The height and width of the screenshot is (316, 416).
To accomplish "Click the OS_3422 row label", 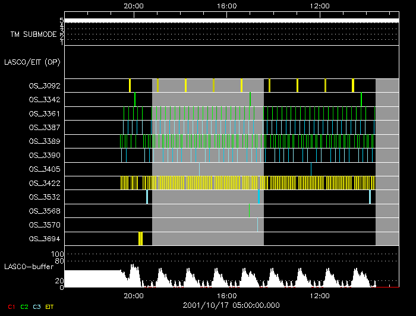I will (44, 183).
